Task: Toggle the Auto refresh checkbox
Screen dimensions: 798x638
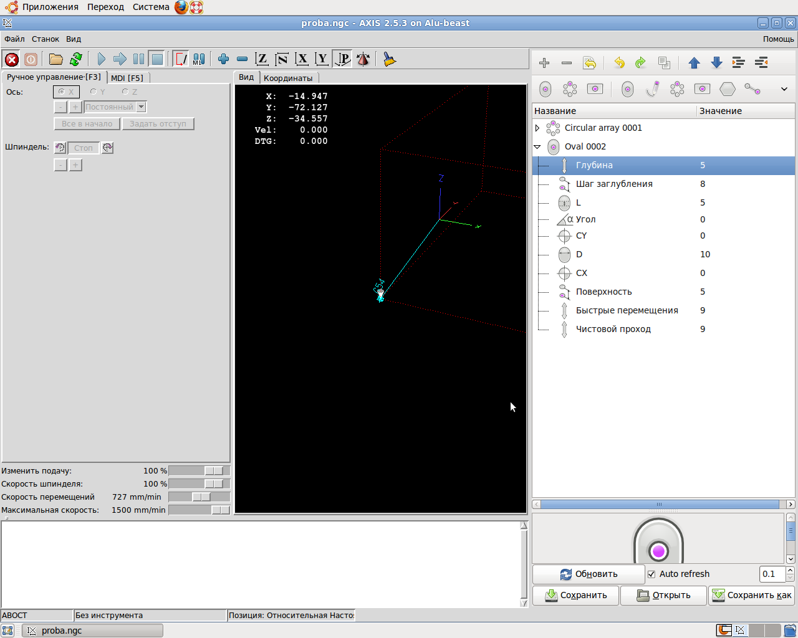Action: (x=651, y=574)
